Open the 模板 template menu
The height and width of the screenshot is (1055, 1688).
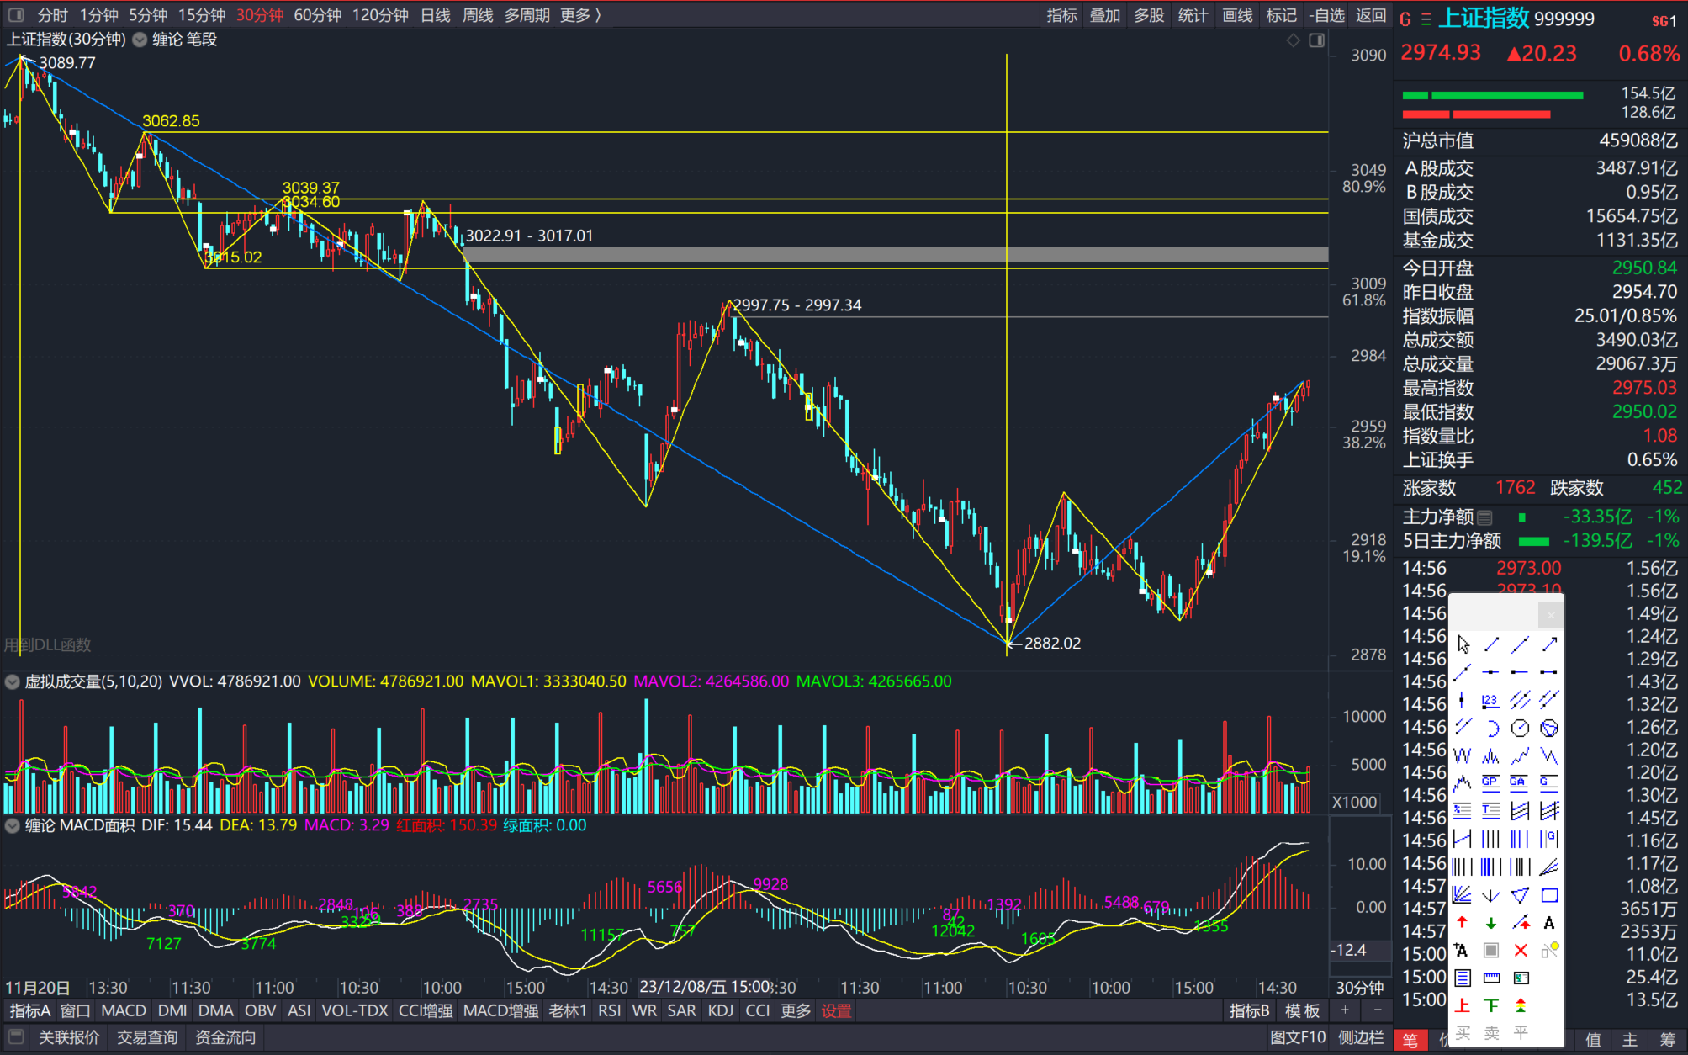[1303, 1010]
